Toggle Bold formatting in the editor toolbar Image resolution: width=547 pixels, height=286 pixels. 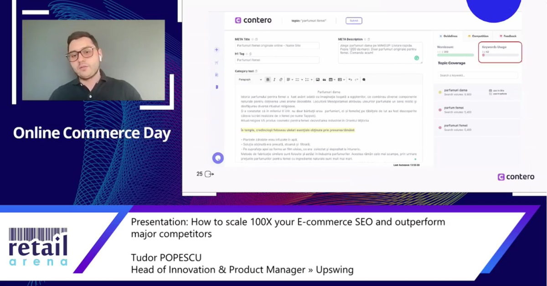point(268,80)
